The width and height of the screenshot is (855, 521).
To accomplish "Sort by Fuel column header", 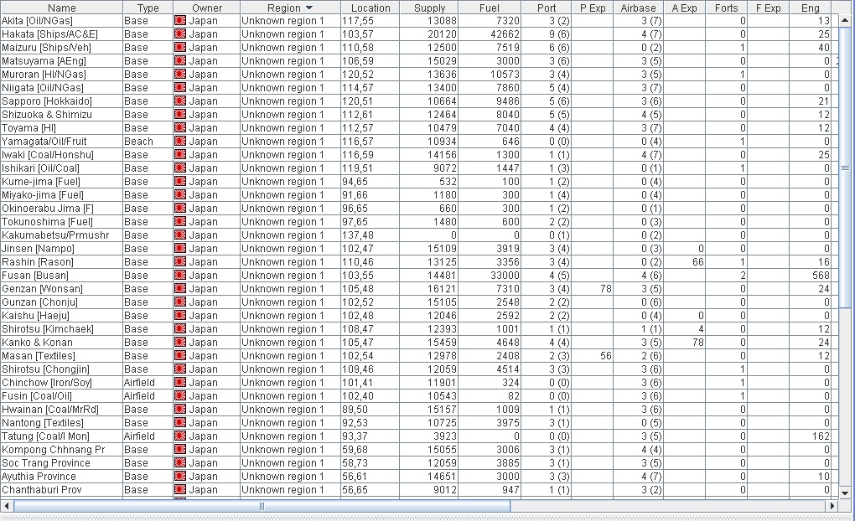I will click(490, 8).
